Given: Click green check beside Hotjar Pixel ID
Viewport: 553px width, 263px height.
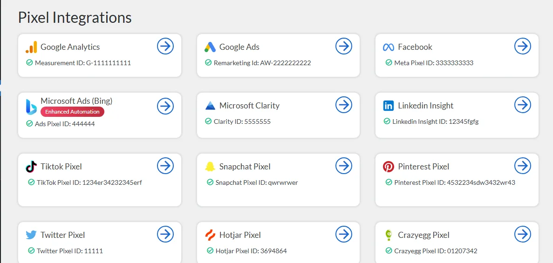Looking at the screenshot, I should (210, 250).
